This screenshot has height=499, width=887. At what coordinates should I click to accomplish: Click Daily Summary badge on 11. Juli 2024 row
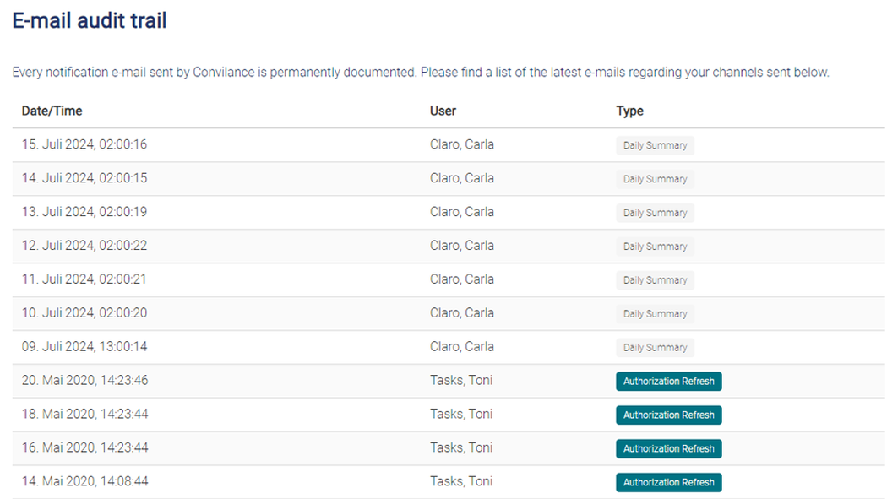tap(655, 280)
